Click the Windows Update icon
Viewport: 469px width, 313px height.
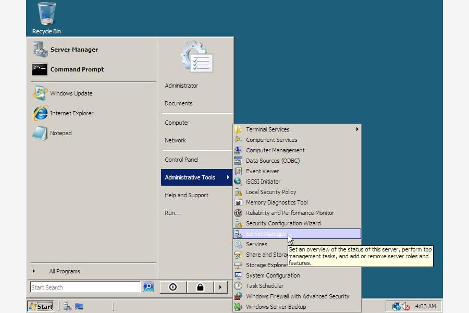pyautogui.click(x=40, y=93)
